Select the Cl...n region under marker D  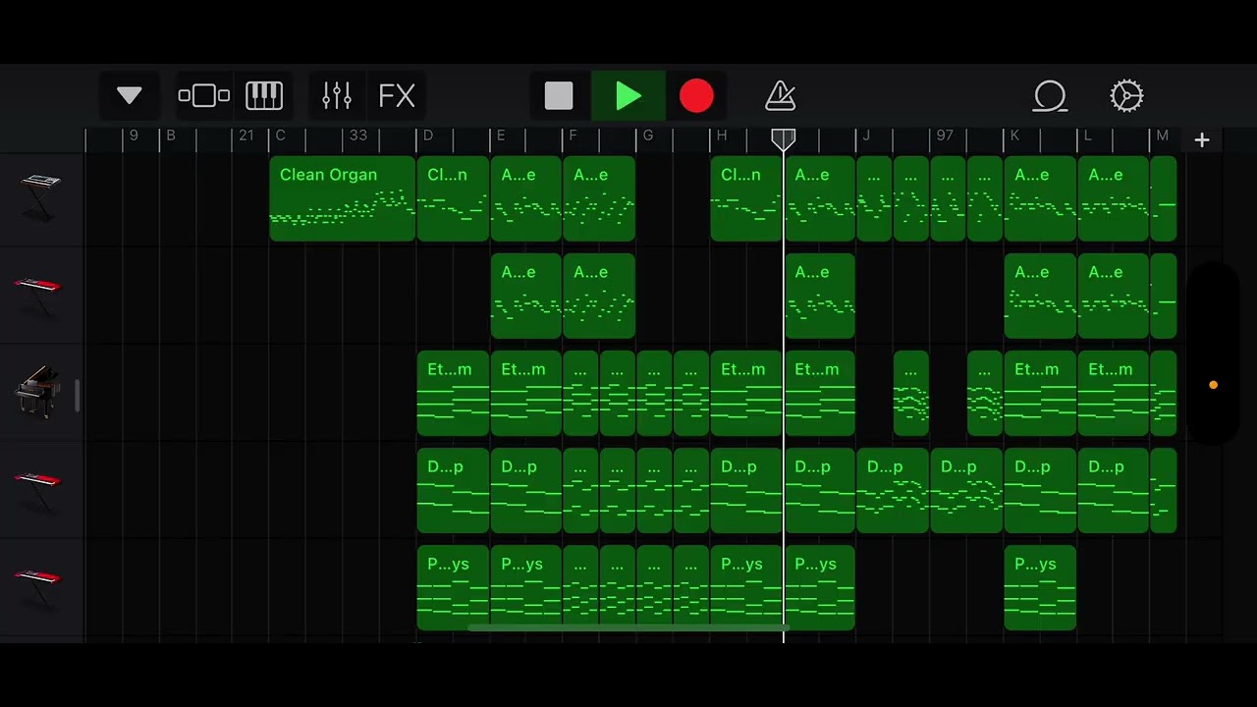453,198
